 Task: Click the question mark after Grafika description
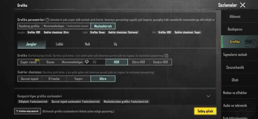coord(166,56)
